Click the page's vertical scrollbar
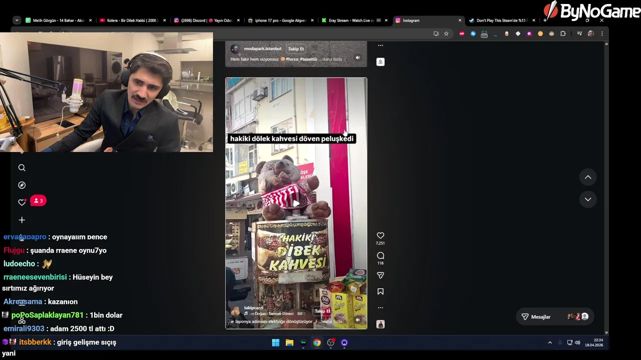Image resolution: width=641 pixels, height=360 pixels. pyautogui.click(x=606, y=188)
